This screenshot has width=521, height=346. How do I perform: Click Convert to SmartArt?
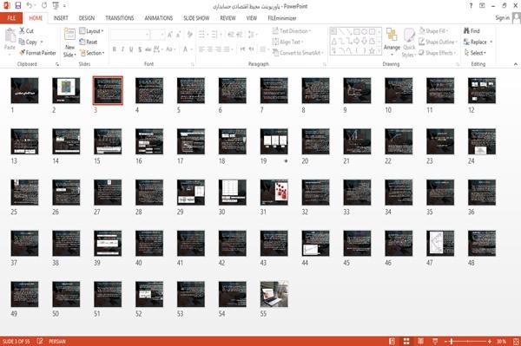pyautogui.click(x=297, y=53)
